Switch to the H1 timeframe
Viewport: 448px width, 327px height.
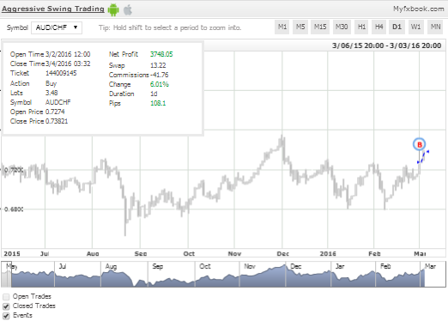[361, 27]
